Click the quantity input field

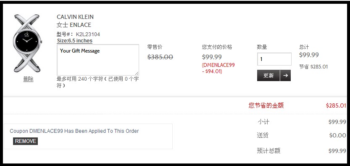coord(274,59)
